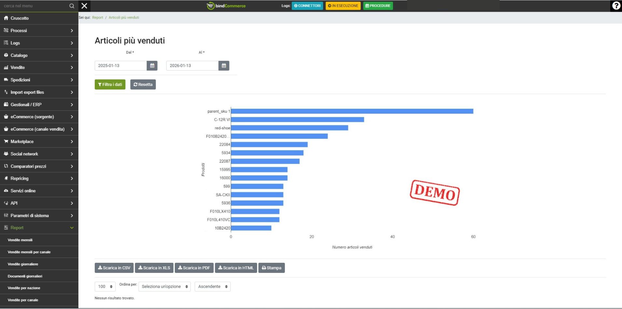Change sort direction Ascendente dropdown
The height and width of the screenshot is (309, 622).
click(213, 287)
